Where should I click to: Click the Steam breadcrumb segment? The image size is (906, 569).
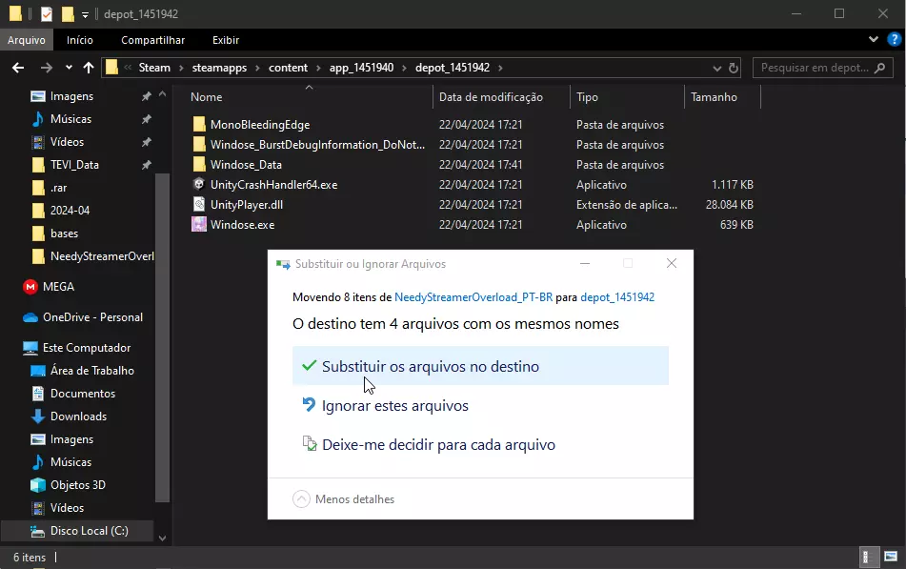tap(154, 68)
